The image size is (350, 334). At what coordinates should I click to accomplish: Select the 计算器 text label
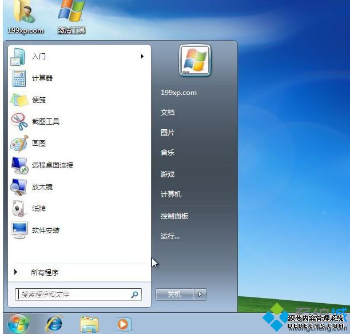pos(42,78)
